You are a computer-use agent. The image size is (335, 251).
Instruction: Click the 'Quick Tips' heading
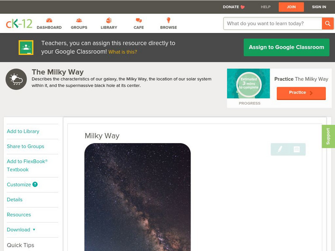[21, 245]
